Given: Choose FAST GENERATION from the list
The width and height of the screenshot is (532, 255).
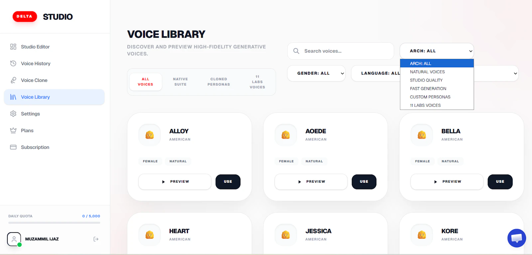Looking at the screenshot, I should click(437, 88).
